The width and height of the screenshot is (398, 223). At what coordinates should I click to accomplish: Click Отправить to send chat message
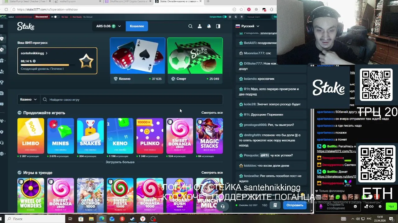click(295, 205)
